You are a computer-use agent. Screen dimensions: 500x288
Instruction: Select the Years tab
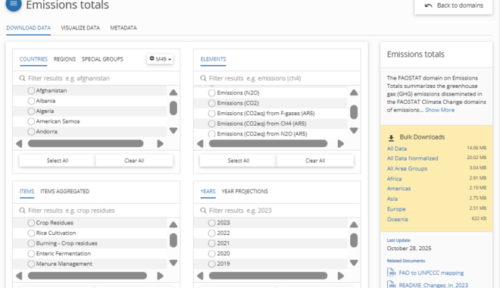pos(208,191)
